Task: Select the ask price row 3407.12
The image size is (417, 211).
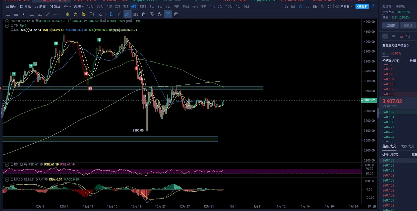Action: [x=398, y=69]
